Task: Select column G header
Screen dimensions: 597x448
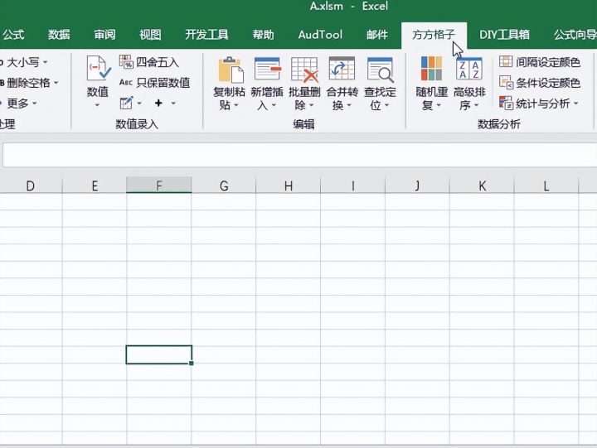Action: [224, 185]
